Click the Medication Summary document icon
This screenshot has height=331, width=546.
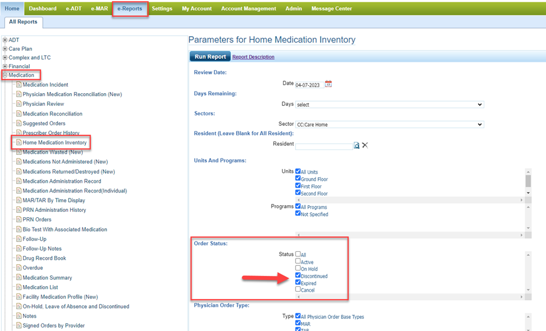pos(19,278)
